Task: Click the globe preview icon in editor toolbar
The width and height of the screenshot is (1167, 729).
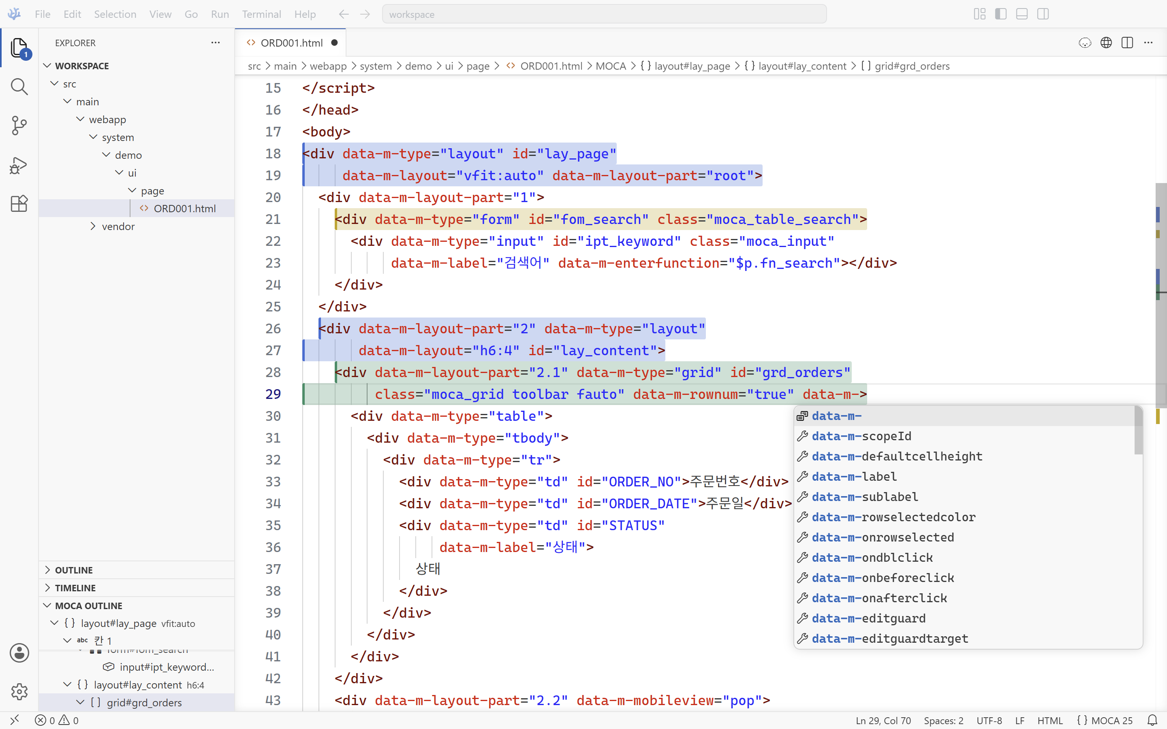Action: (x=1106, y=43)
